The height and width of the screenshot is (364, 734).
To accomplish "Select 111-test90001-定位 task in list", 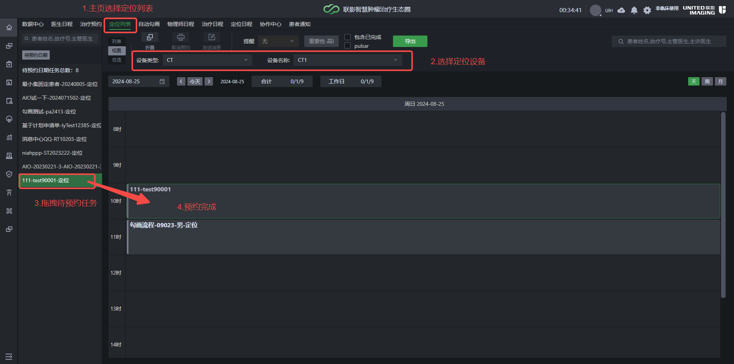I will (60, 180).
